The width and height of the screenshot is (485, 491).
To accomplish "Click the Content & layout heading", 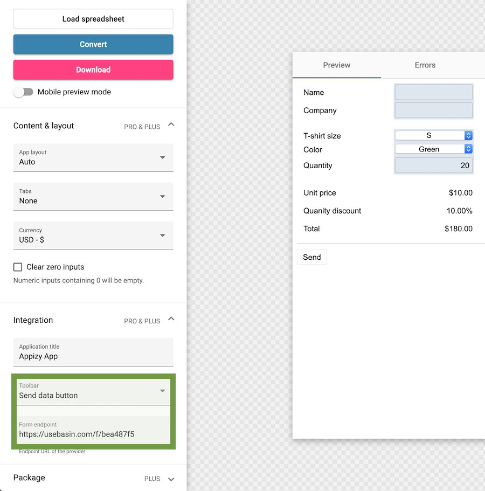I will (x=44, y=126).
